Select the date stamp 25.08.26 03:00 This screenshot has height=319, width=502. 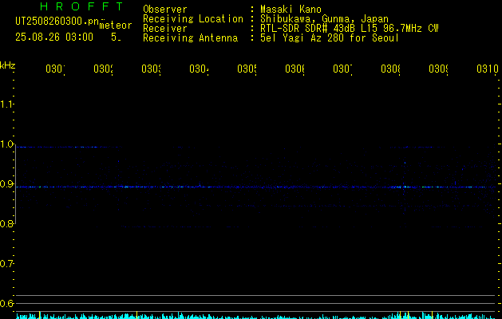(54, 37)
